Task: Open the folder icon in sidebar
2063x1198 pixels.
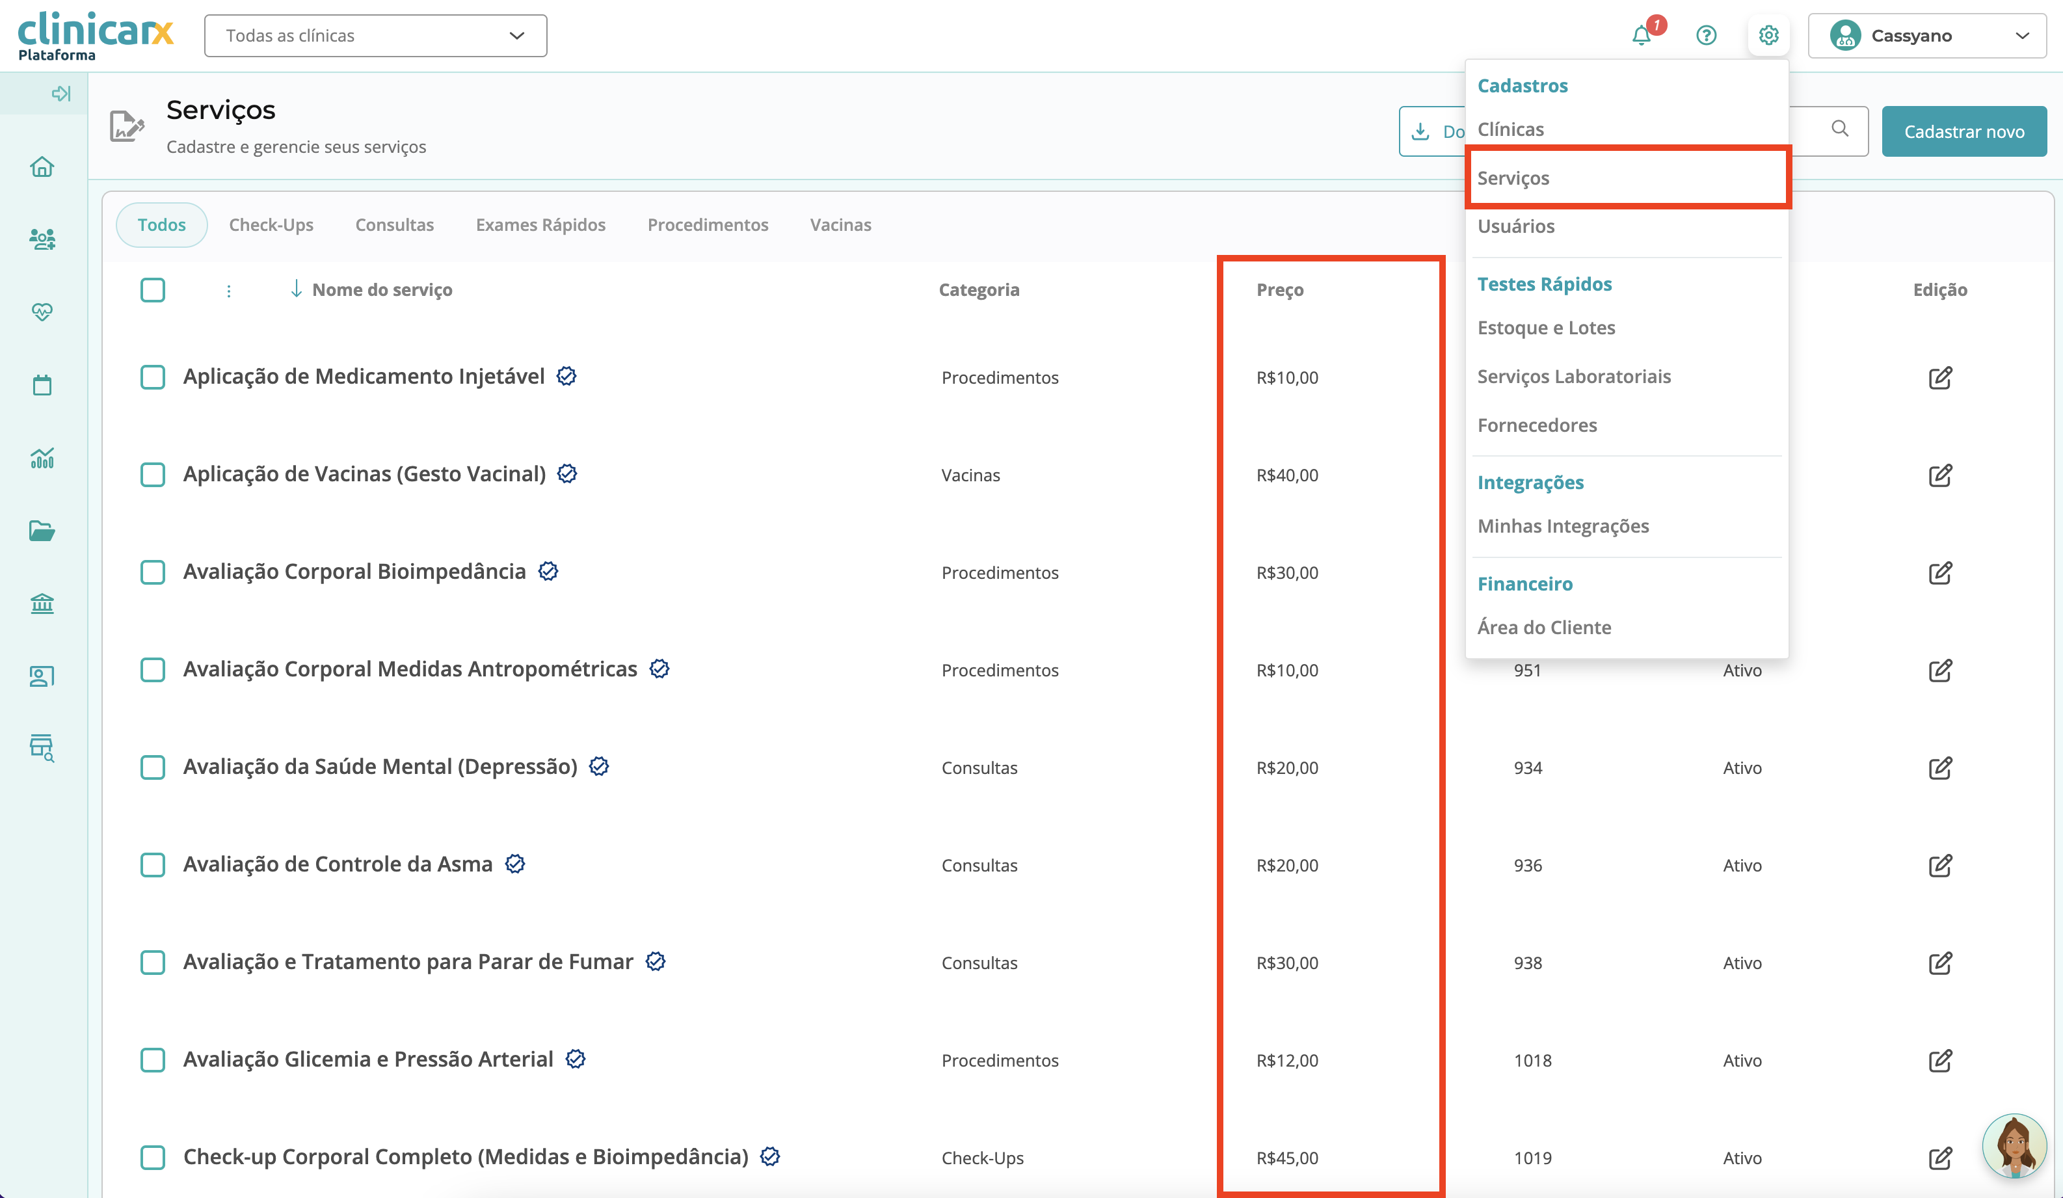Action: (x=42, y=531)
